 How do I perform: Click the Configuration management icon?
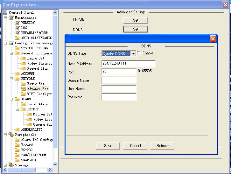pos(11,43)
